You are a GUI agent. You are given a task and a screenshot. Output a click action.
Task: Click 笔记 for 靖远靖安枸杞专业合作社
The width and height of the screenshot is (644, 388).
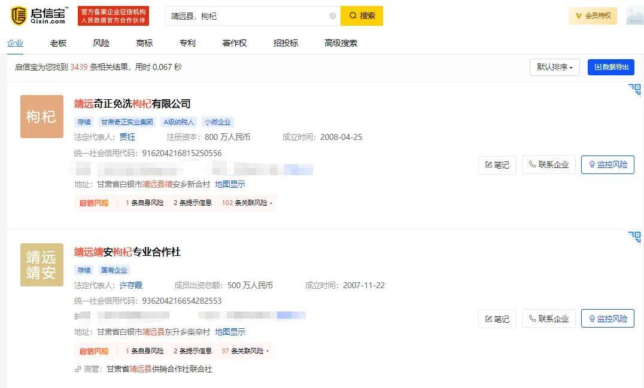[497, 319]
